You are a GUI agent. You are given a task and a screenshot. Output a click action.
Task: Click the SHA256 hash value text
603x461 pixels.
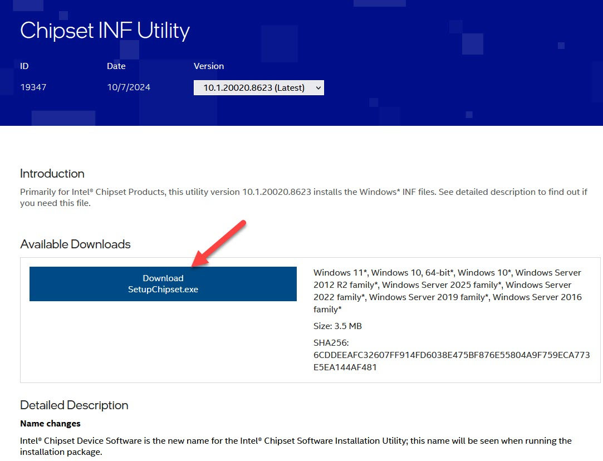[x=451, y=361]
